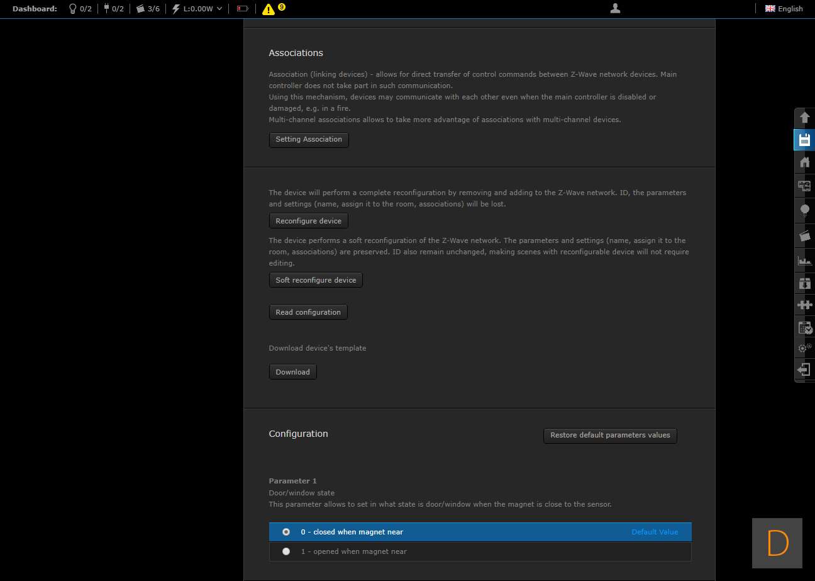Click the save floppy disk icon

[x=804, y=140]
